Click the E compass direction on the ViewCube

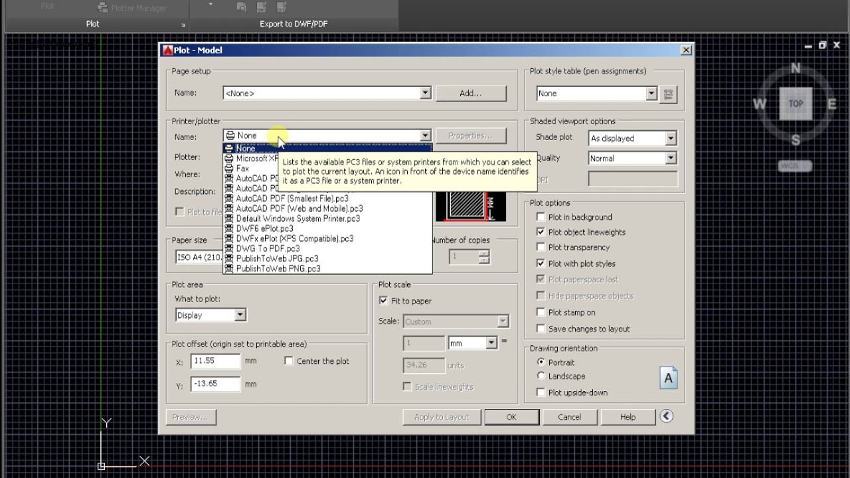831,104
